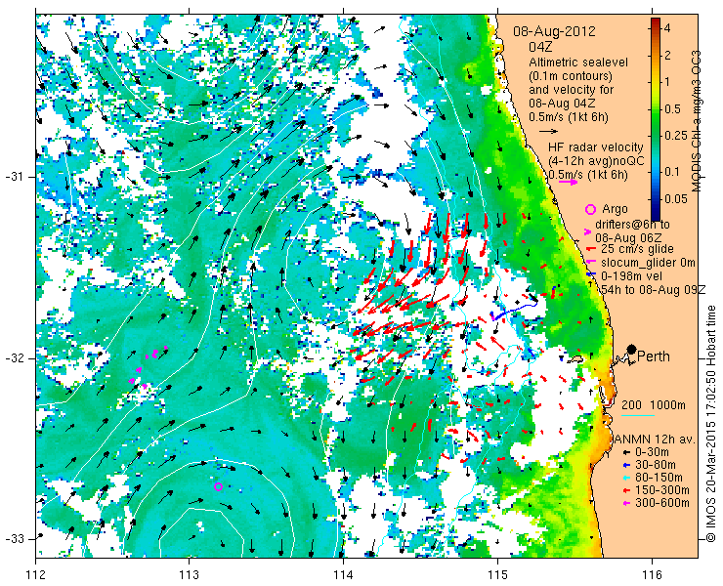
Task: Click the blue 0-198m vel legend marker
Action: coord(589,275)
